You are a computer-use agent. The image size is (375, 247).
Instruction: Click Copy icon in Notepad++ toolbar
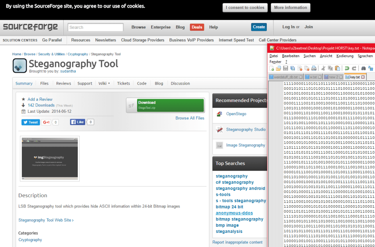(x=330, y=68)
